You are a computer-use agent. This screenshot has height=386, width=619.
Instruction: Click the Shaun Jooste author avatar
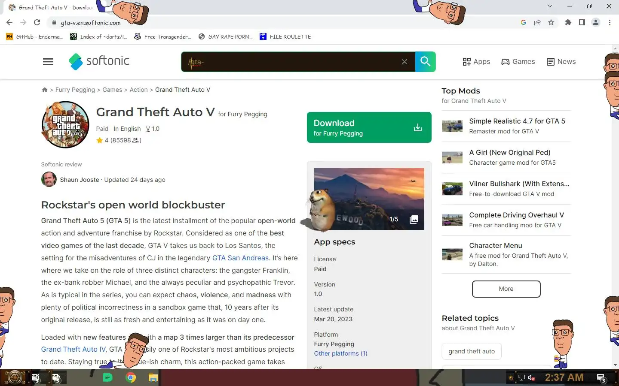pos(49,179)
